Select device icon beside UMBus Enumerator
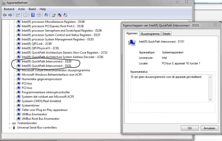Screen dimensions: 222x141 pos(19,114)
